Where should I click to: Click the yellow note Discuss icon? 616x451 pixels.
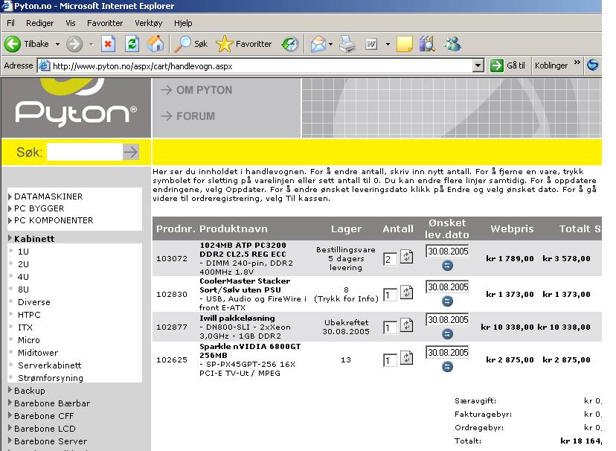[x=405, y=44]
